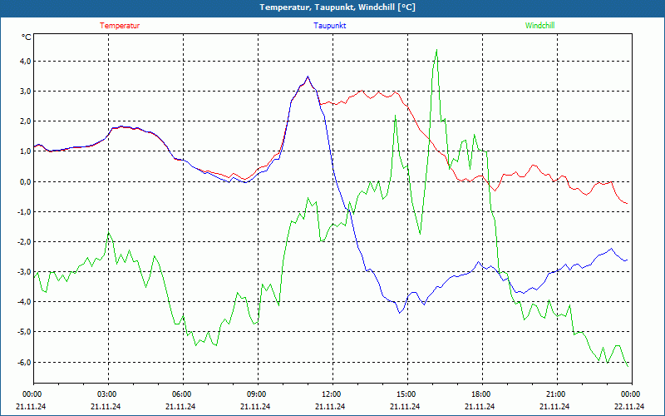Click the -4,0 y-axis value
665x416 pixels.
pyautogui.click(x=24, y=302)
